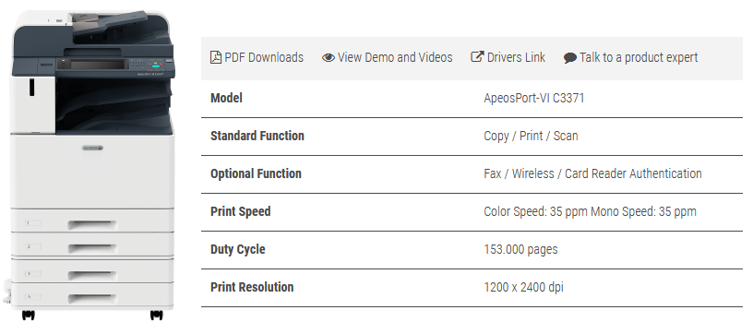Click the ApeosPort printer product image
This screenshot has height=334, width=753.
(90, 165)
